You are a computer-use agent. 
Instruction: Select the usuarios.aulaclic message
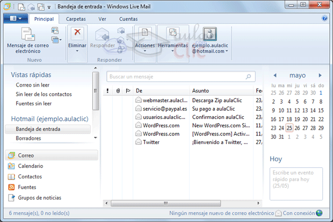[x=183, y=117]
